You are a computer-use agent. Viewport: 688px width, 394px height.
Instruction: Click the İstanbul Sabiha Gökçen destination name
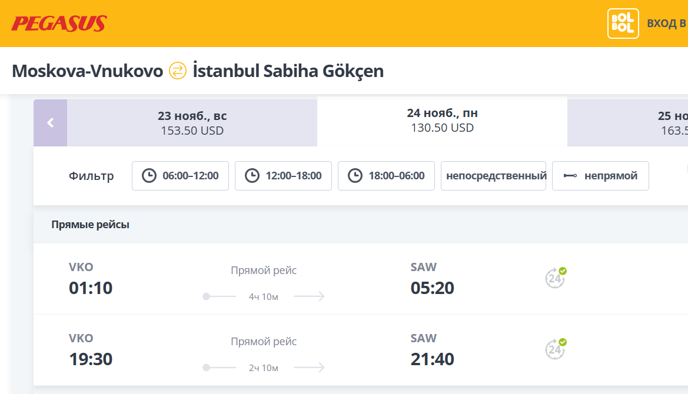point(288,71)
